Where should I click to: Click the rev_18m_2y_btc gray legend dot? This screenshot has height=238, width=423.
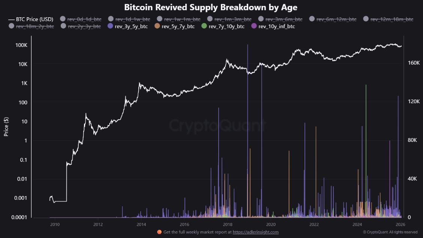coord(11,26)
